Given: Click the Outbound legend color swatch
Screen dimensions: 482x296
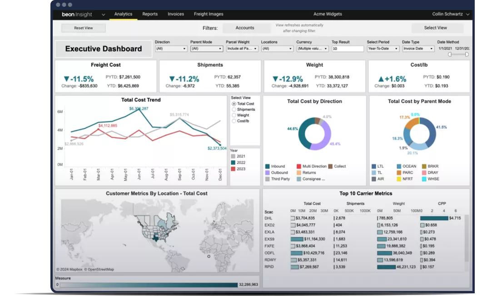Looking at the screenshot, I should pos(268,173).
